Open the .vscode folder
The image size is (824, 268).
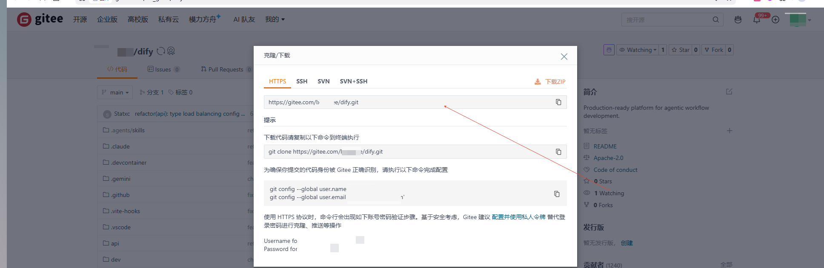point(117,227)
